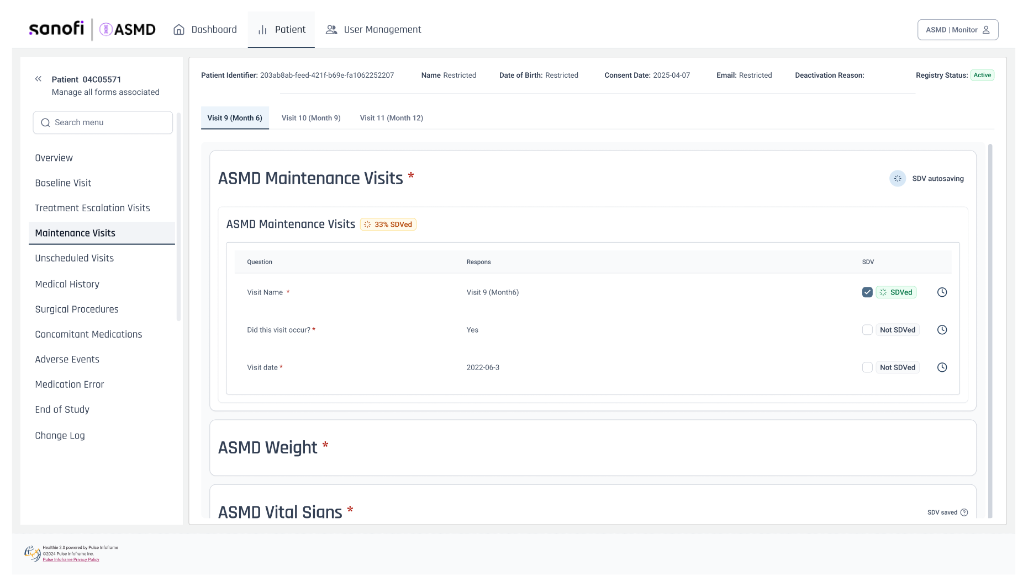The image size is (1023, 577).
Task: Open Pulse Infoframe Privacy Policy link
Action: tap(71, 559)
